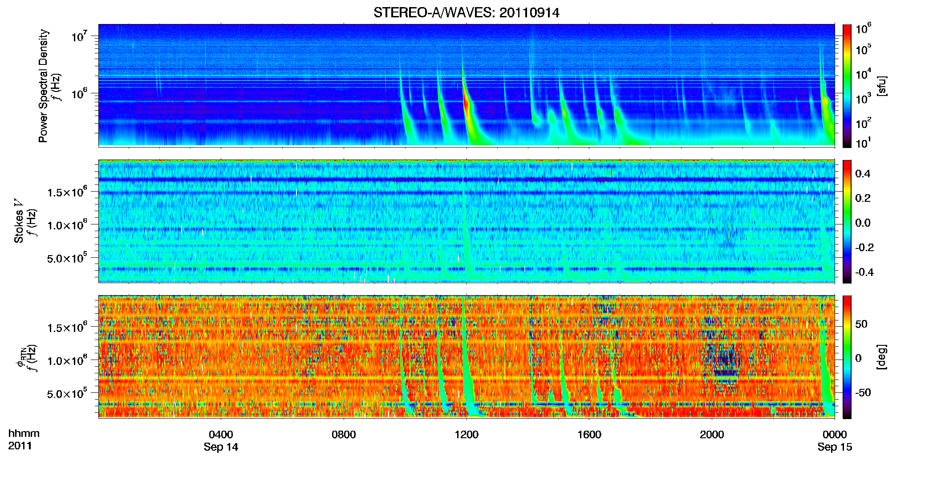This screenshot has width=933, height=480.
Task: Click the 1.0×10⁶ tick in bottom panel
Action: (x=67, y=360)
